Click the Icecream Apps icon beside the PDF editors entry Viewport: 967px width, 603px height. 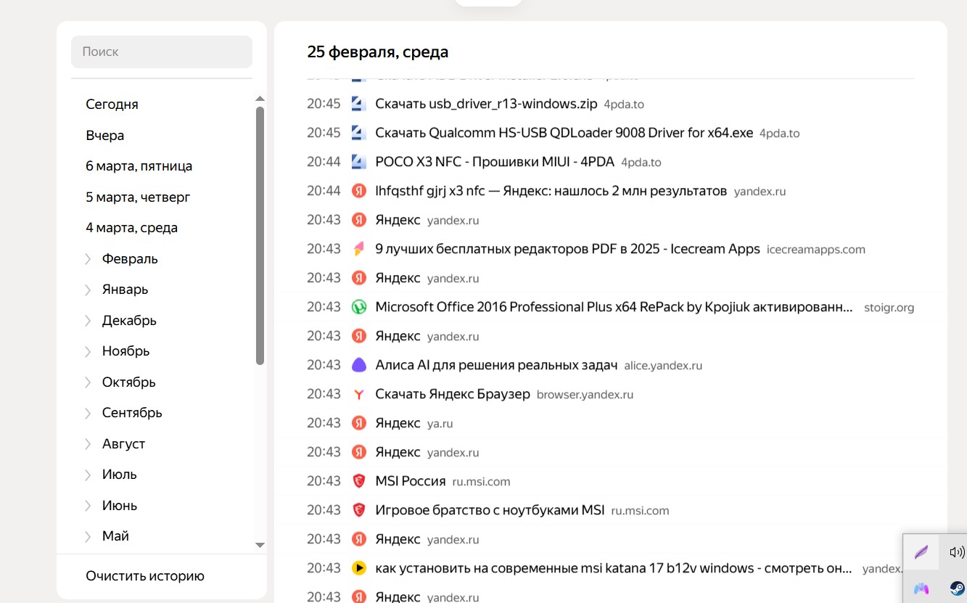pos(358,249)
